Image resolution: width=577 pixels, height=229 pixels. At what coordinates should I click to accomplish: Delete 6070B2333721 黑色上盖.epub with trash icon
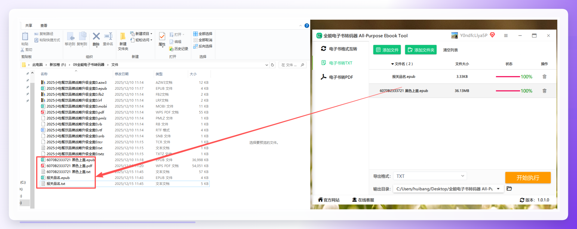pyautogui.click(x=544, y=91)
